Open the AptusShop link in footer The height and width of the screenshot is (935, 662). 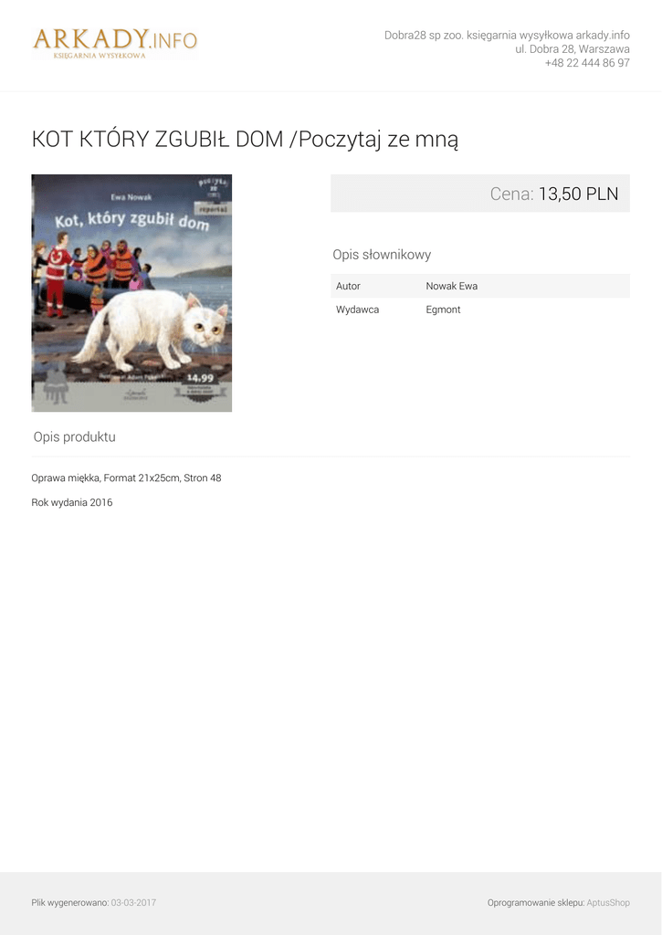(x=608, y=903)
